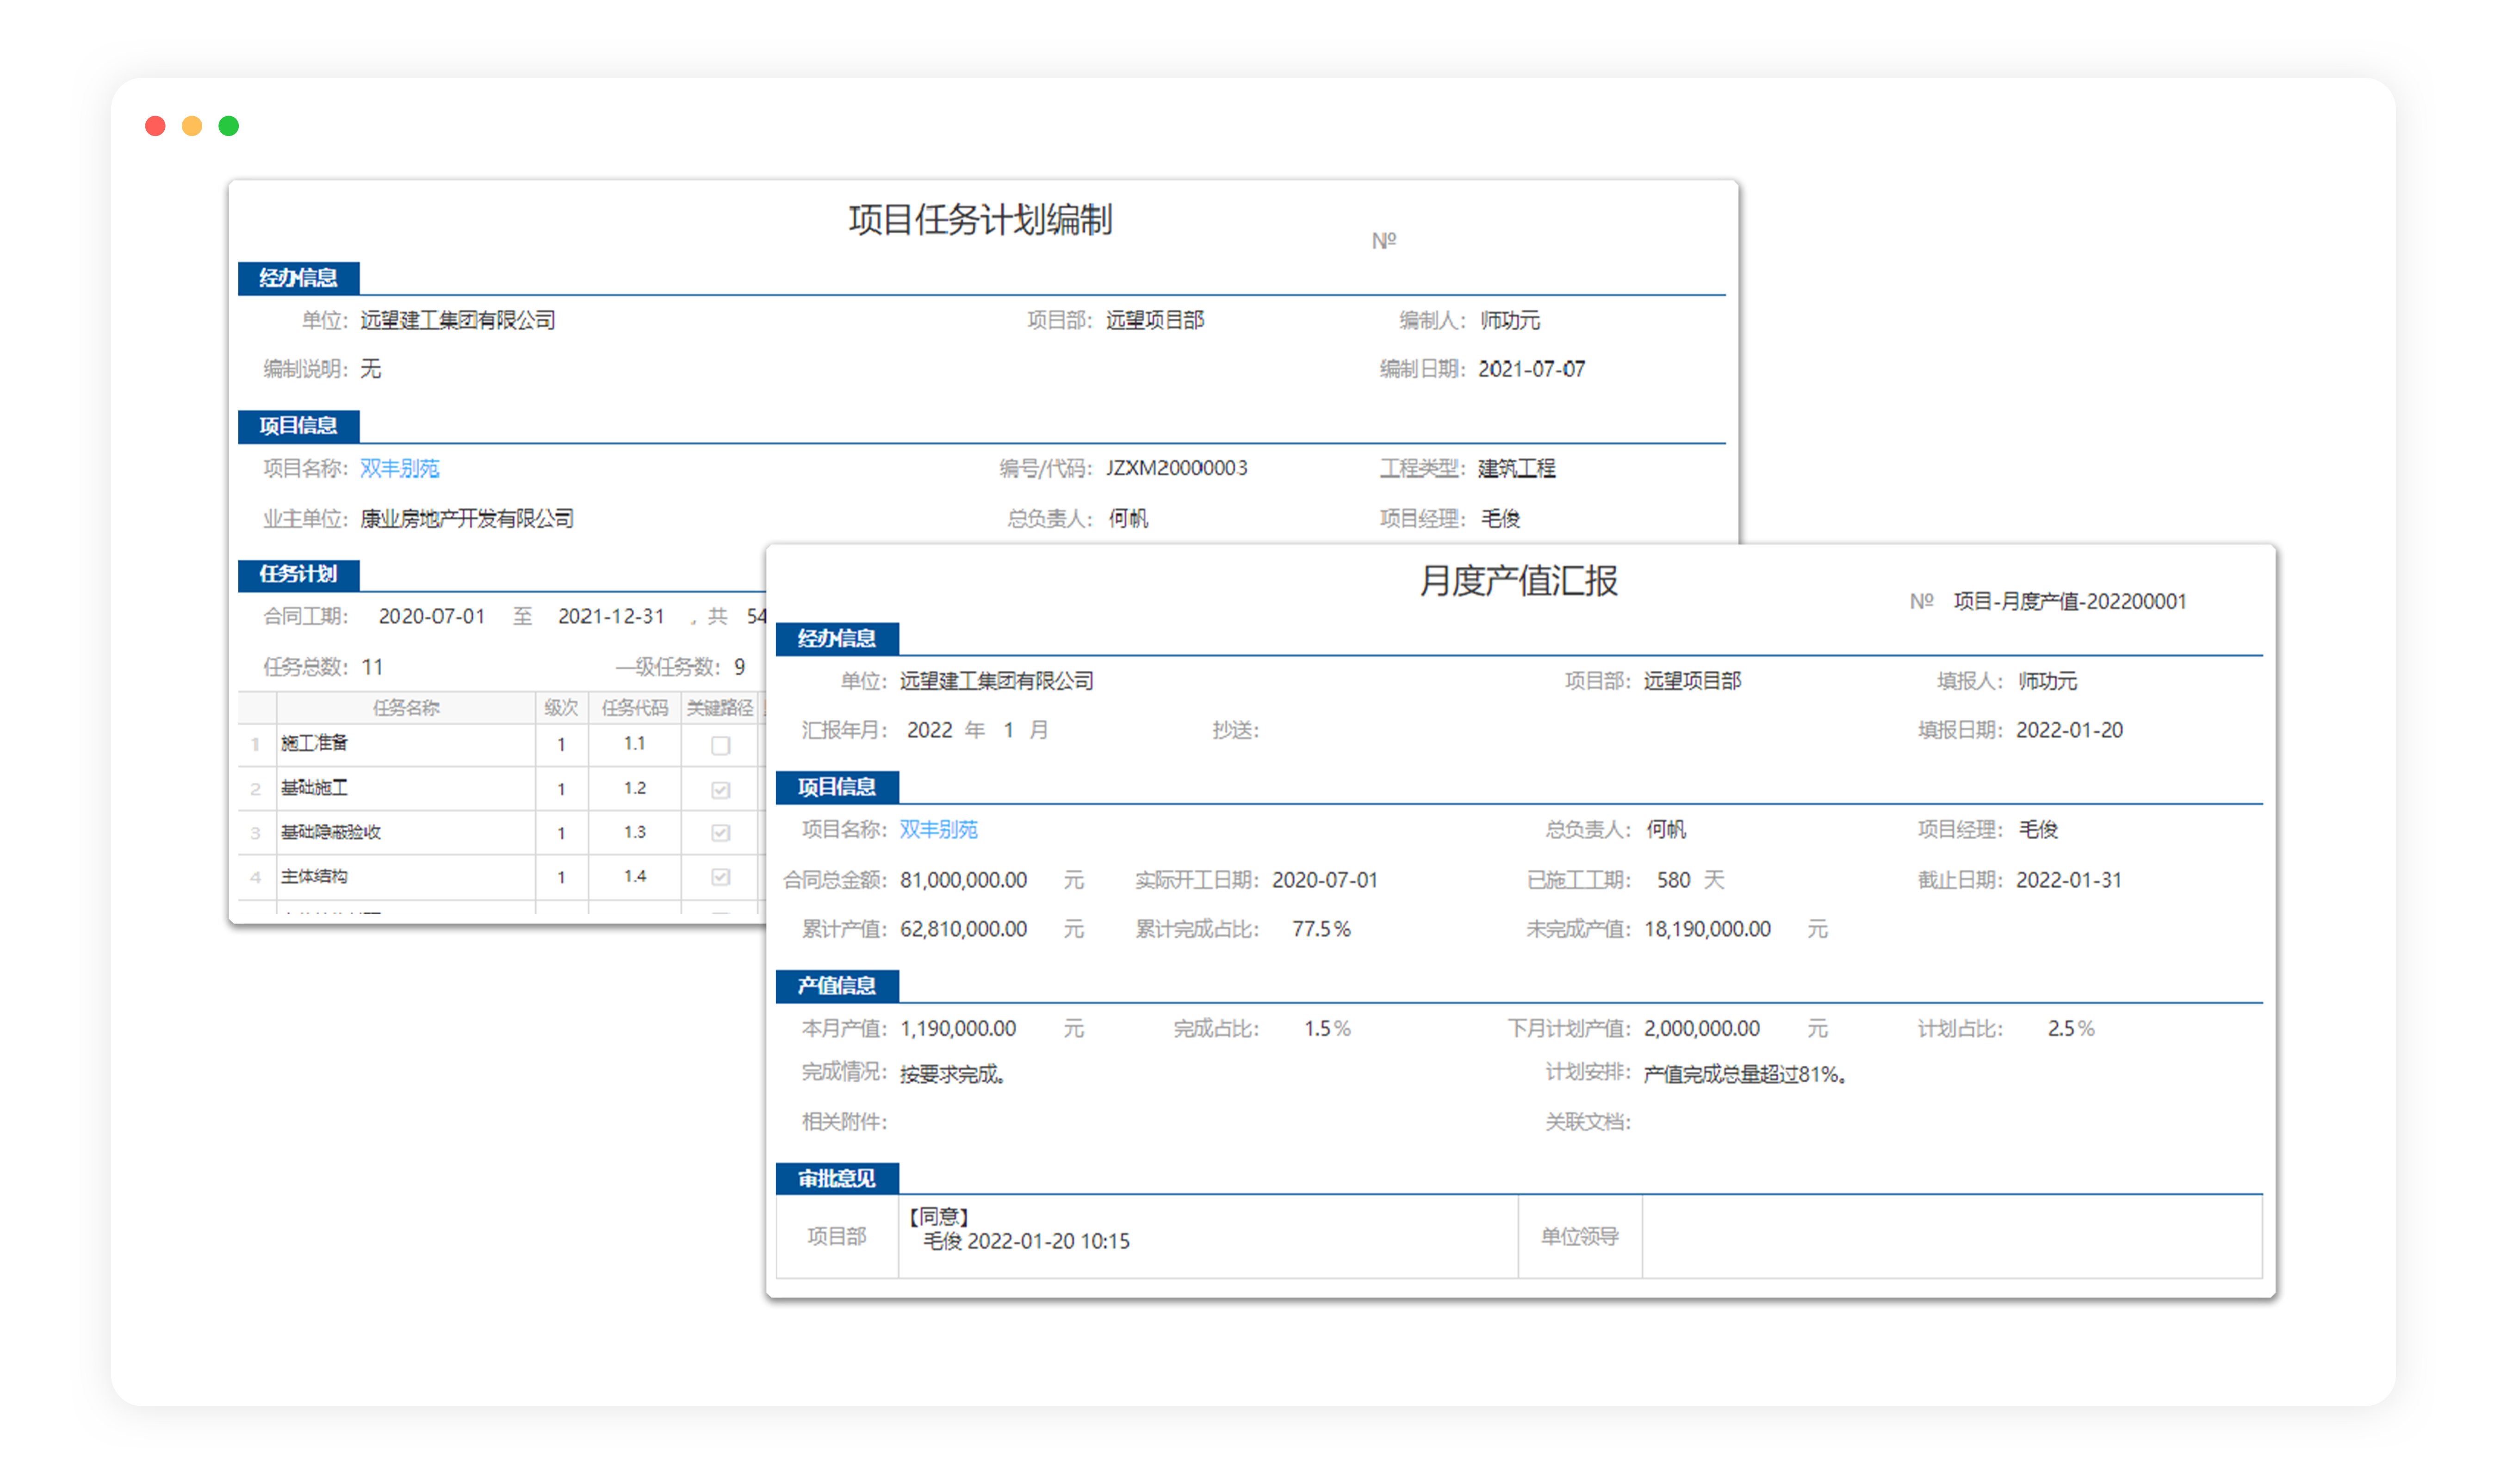Click 填报日期 value 2022-01-20
2507x1484 pixels.
pos(2069,730)
